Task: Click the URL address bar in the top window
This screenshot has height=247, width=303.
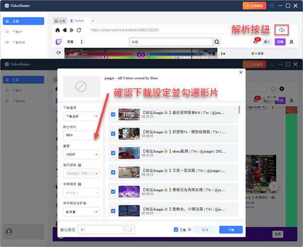Action: coord(159,30)
